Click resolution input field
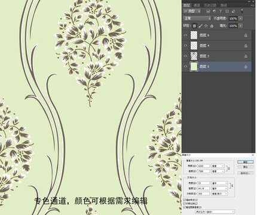 [x=204, y=193]
